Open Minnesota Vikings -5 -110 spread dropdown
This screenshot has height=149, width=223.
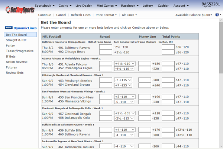click(x=124, y=102)
